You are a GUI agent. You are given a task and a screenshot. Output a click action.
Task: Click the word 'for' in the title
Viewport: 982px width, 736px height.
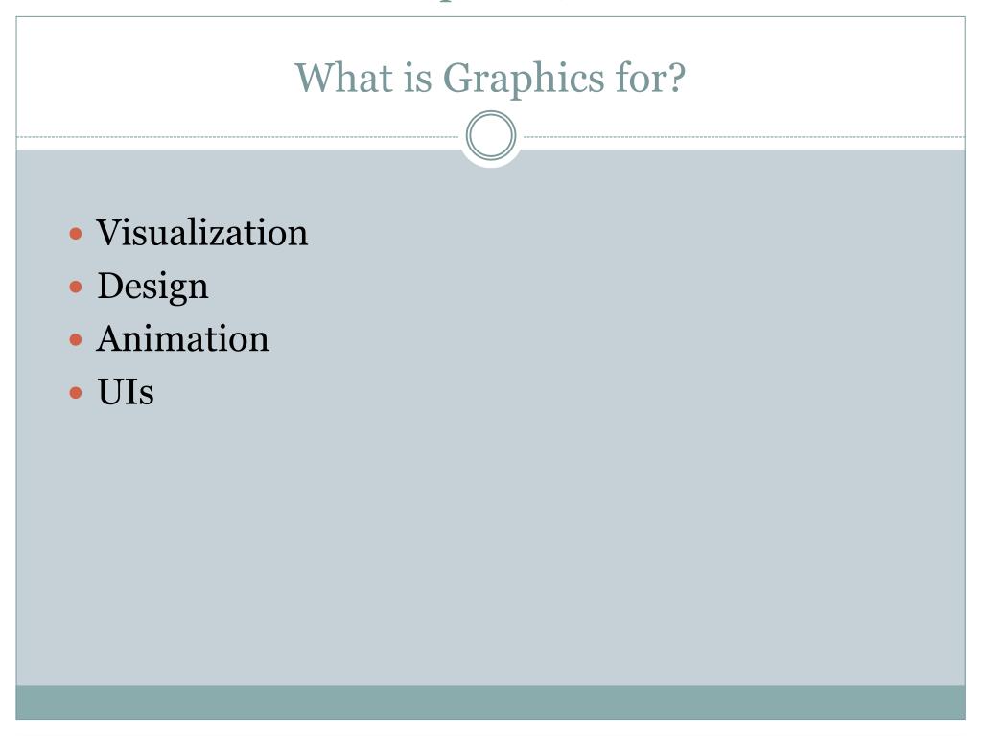coord(642,79)
